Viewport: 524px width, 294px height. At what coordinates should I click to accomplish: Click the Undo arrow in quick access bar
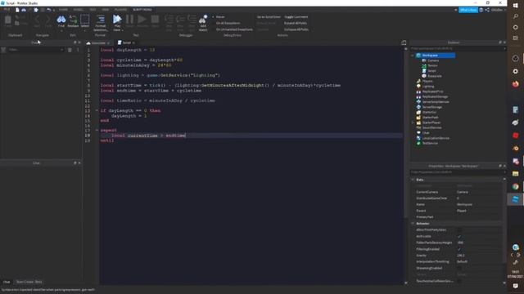tap(49, 10)
